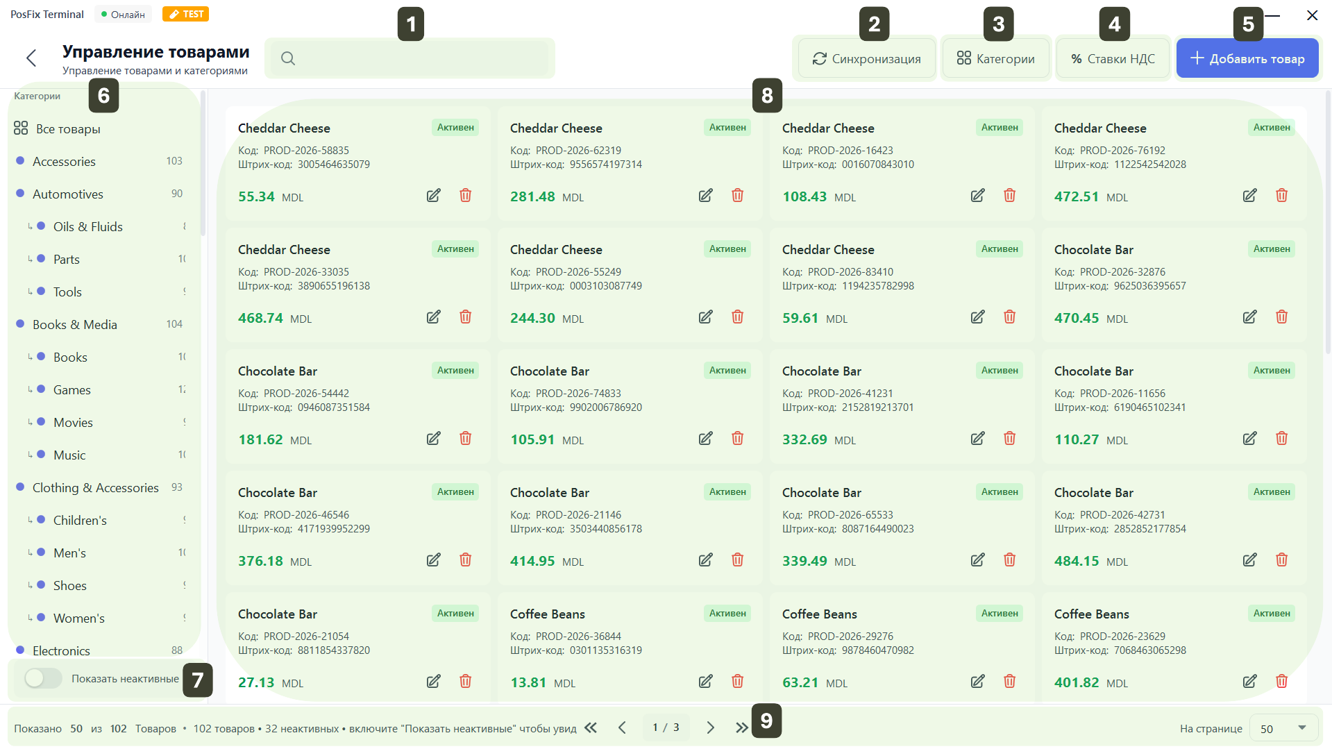
Task: Open the На странице items-per-page dropdown
Action: 1285,728
